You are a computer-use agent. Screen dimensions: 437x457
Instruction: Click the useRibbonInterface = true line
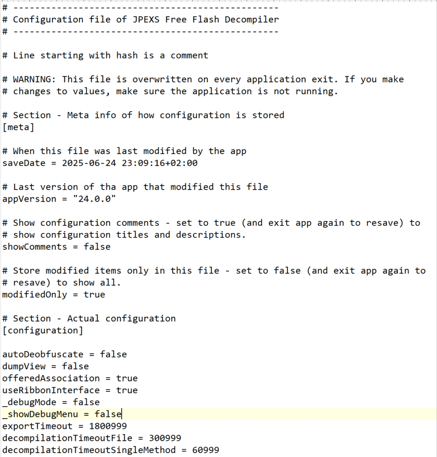coord(70,390)
